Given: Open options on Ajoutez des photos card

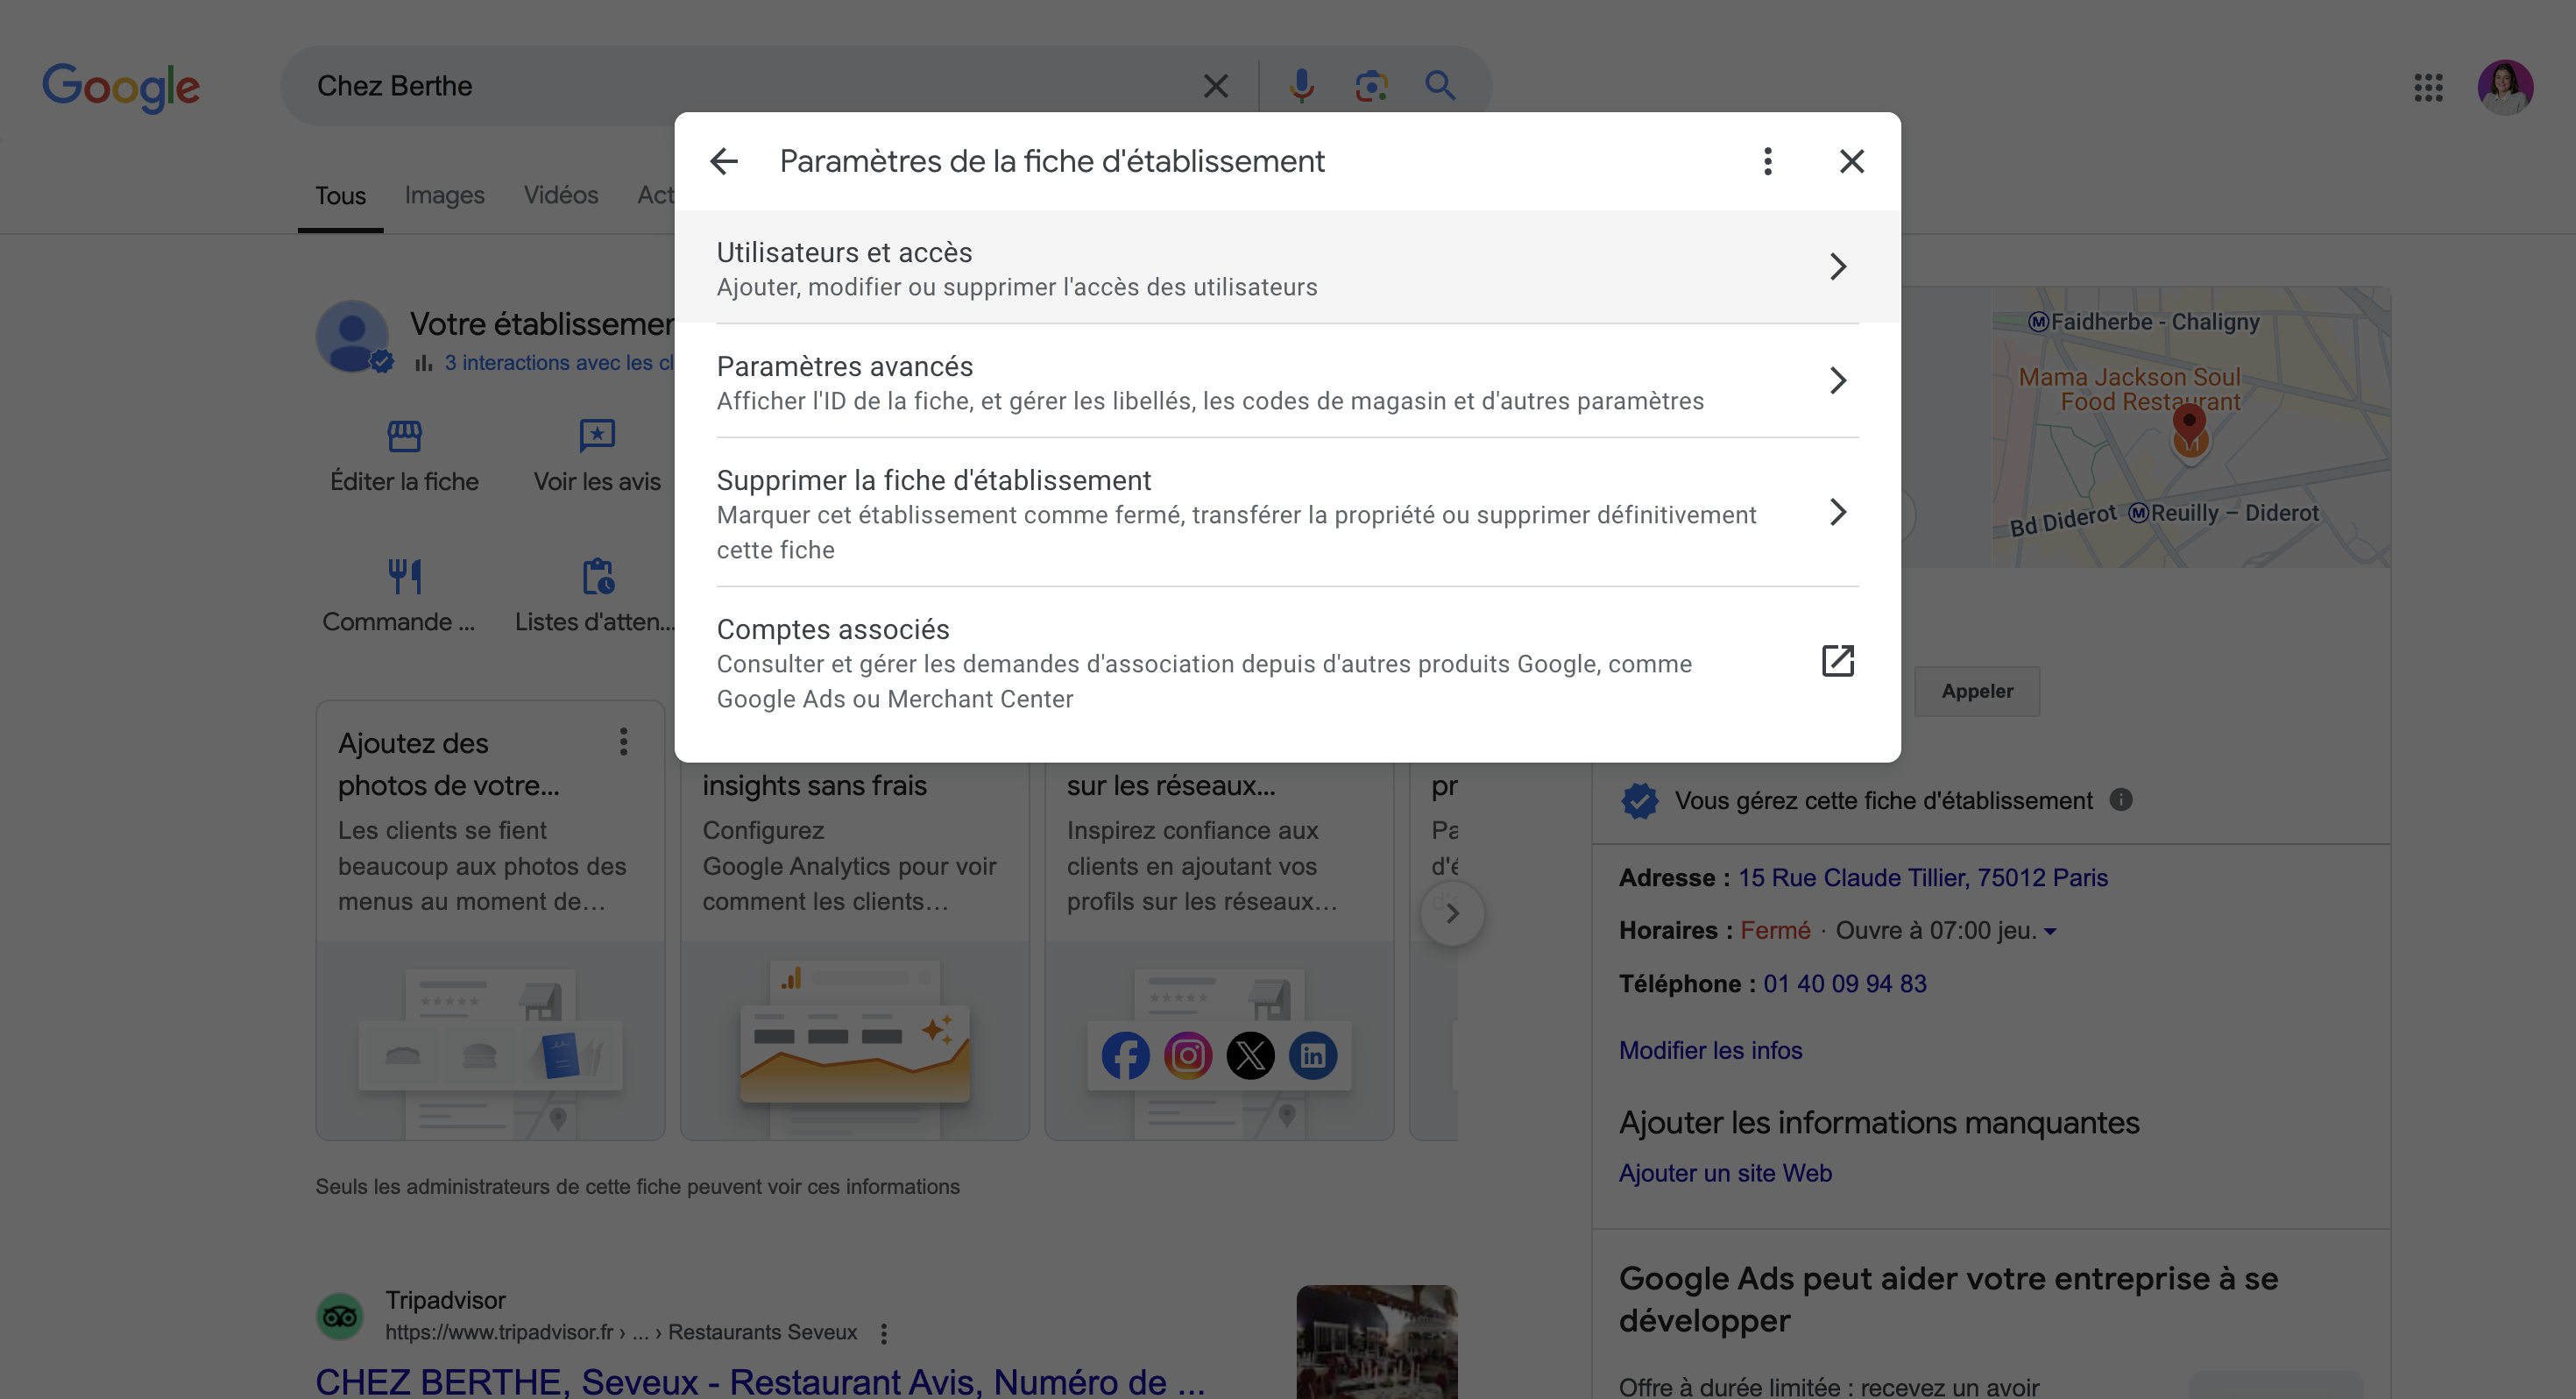Looking at the screenshot, I should click(x=623, y=742).
